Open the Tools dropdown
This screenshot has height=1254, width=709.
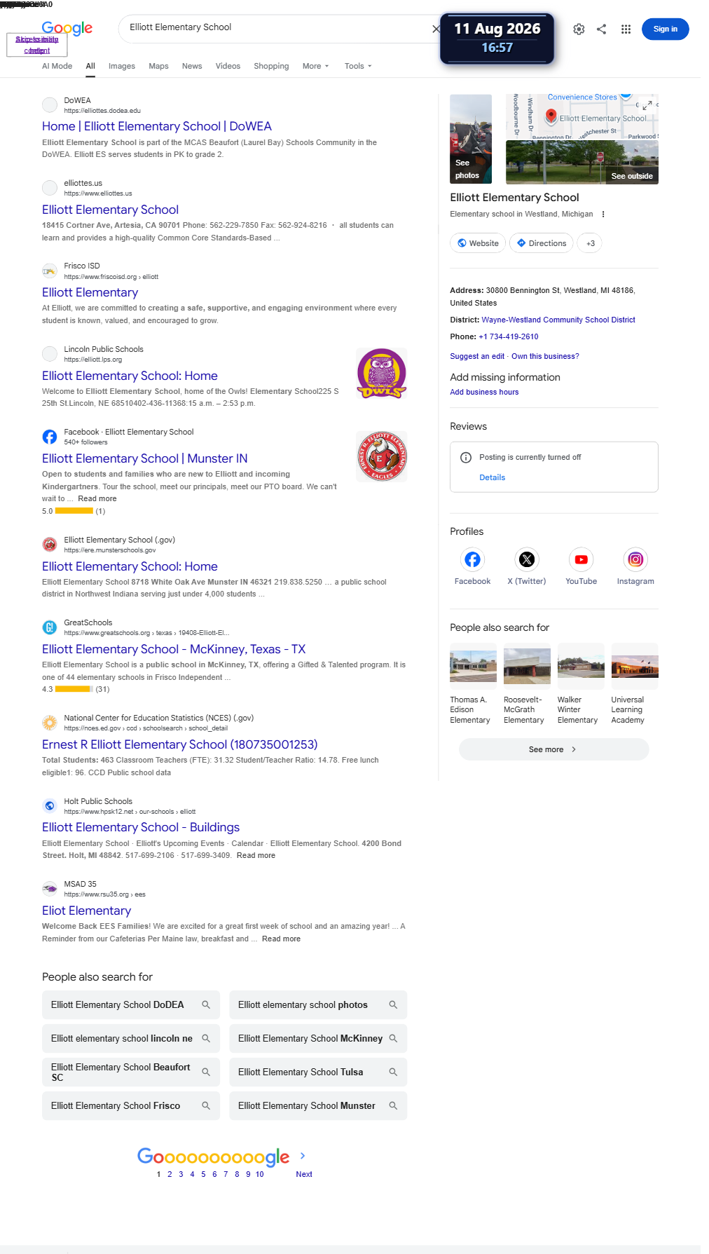(358, 66)
